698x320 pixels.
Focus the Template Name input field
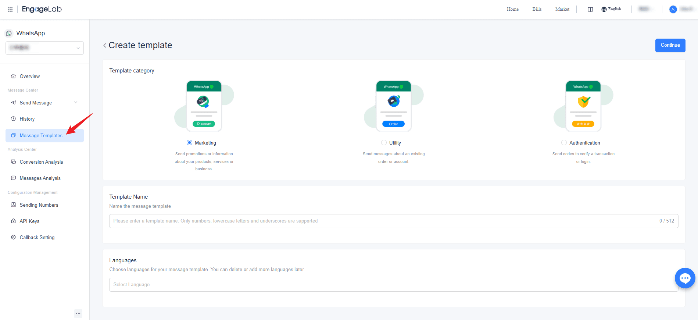(x=394, y=221)
